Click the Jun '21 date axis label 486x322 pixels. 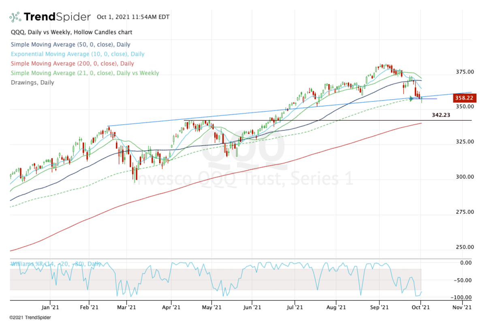[252, 307]
